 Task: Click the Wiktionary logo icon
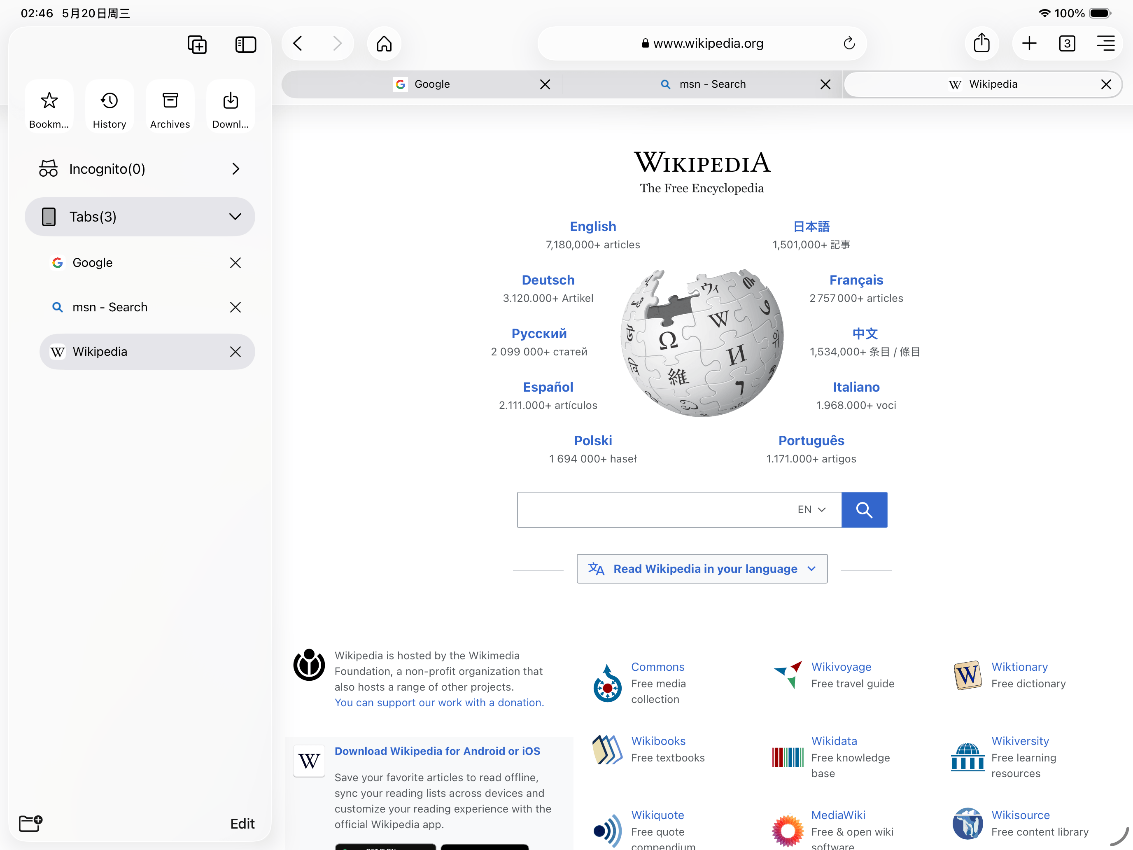968,675
